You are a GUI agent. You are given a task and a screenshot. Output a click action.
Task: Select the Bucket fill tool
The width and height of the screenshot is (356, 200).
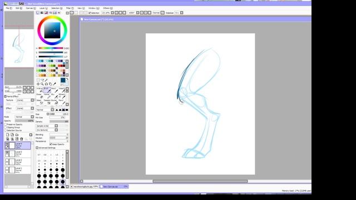click(x=55, y=102)
